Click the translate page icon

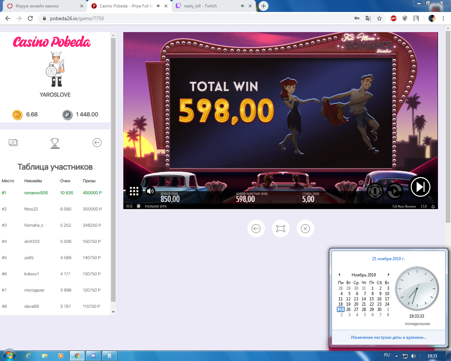pyautogui.click(x=368, y=18)
